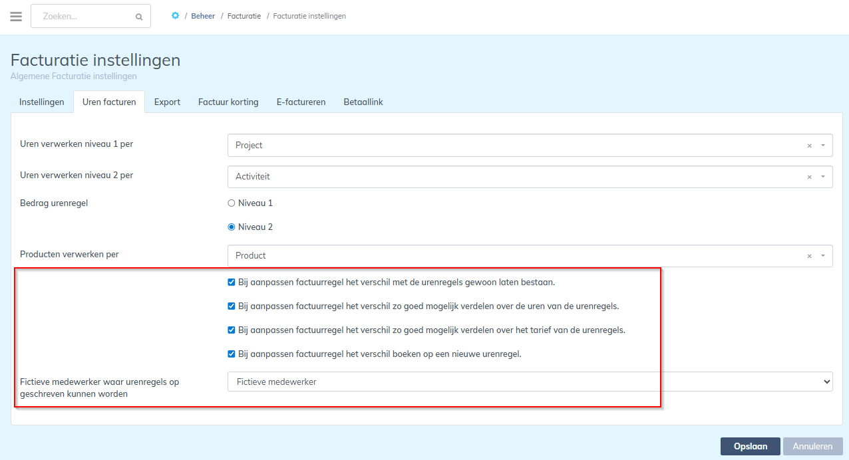Open the Export tab

[x=167, y=102]
